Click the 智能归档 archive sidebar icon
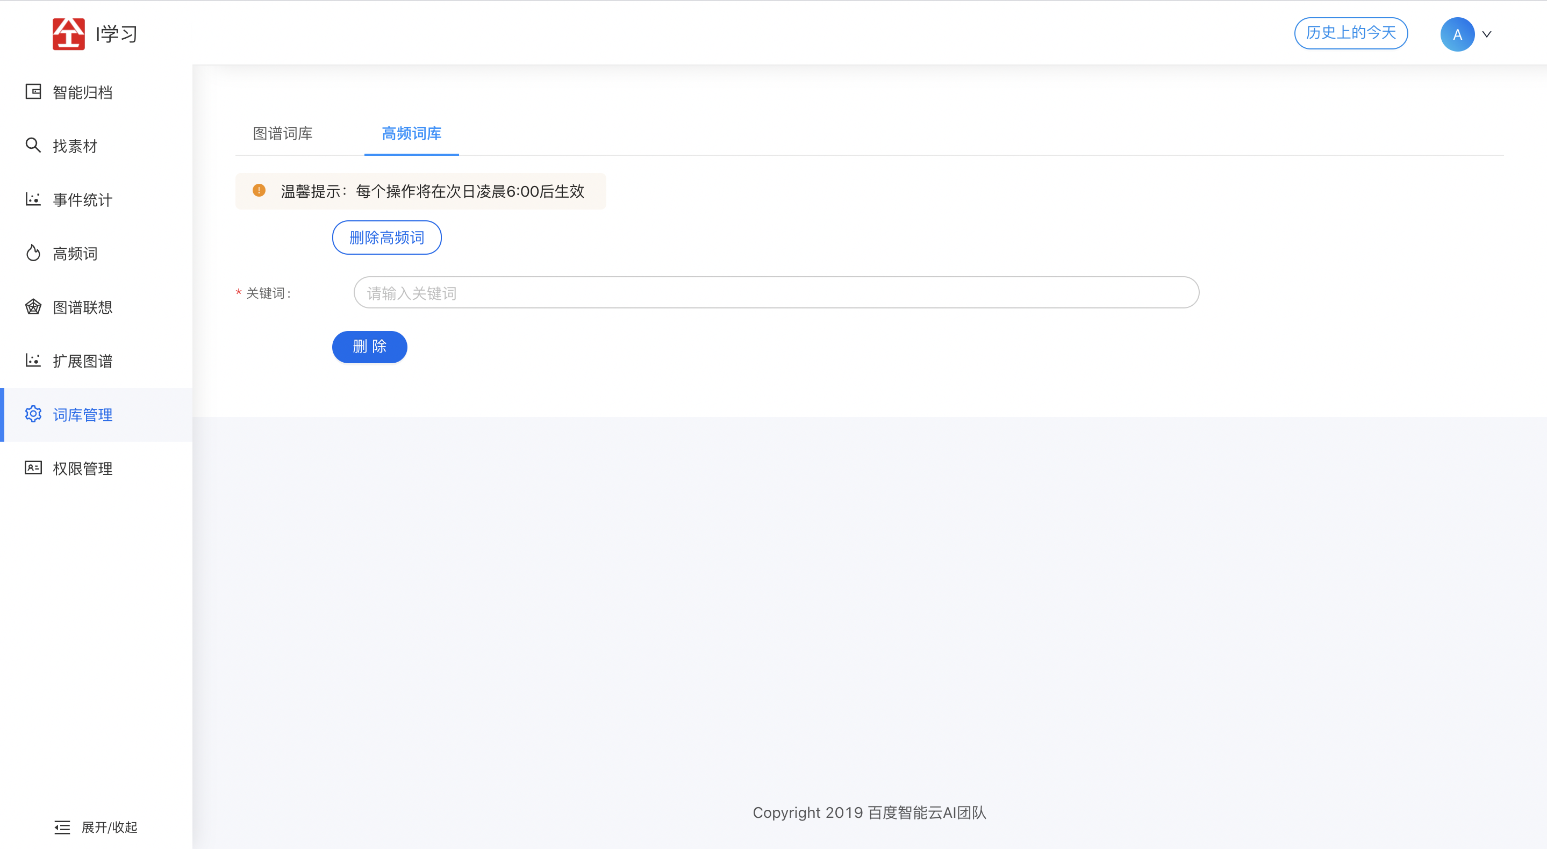The width and height of the screenshot is (1547, 849). (33, 92)
